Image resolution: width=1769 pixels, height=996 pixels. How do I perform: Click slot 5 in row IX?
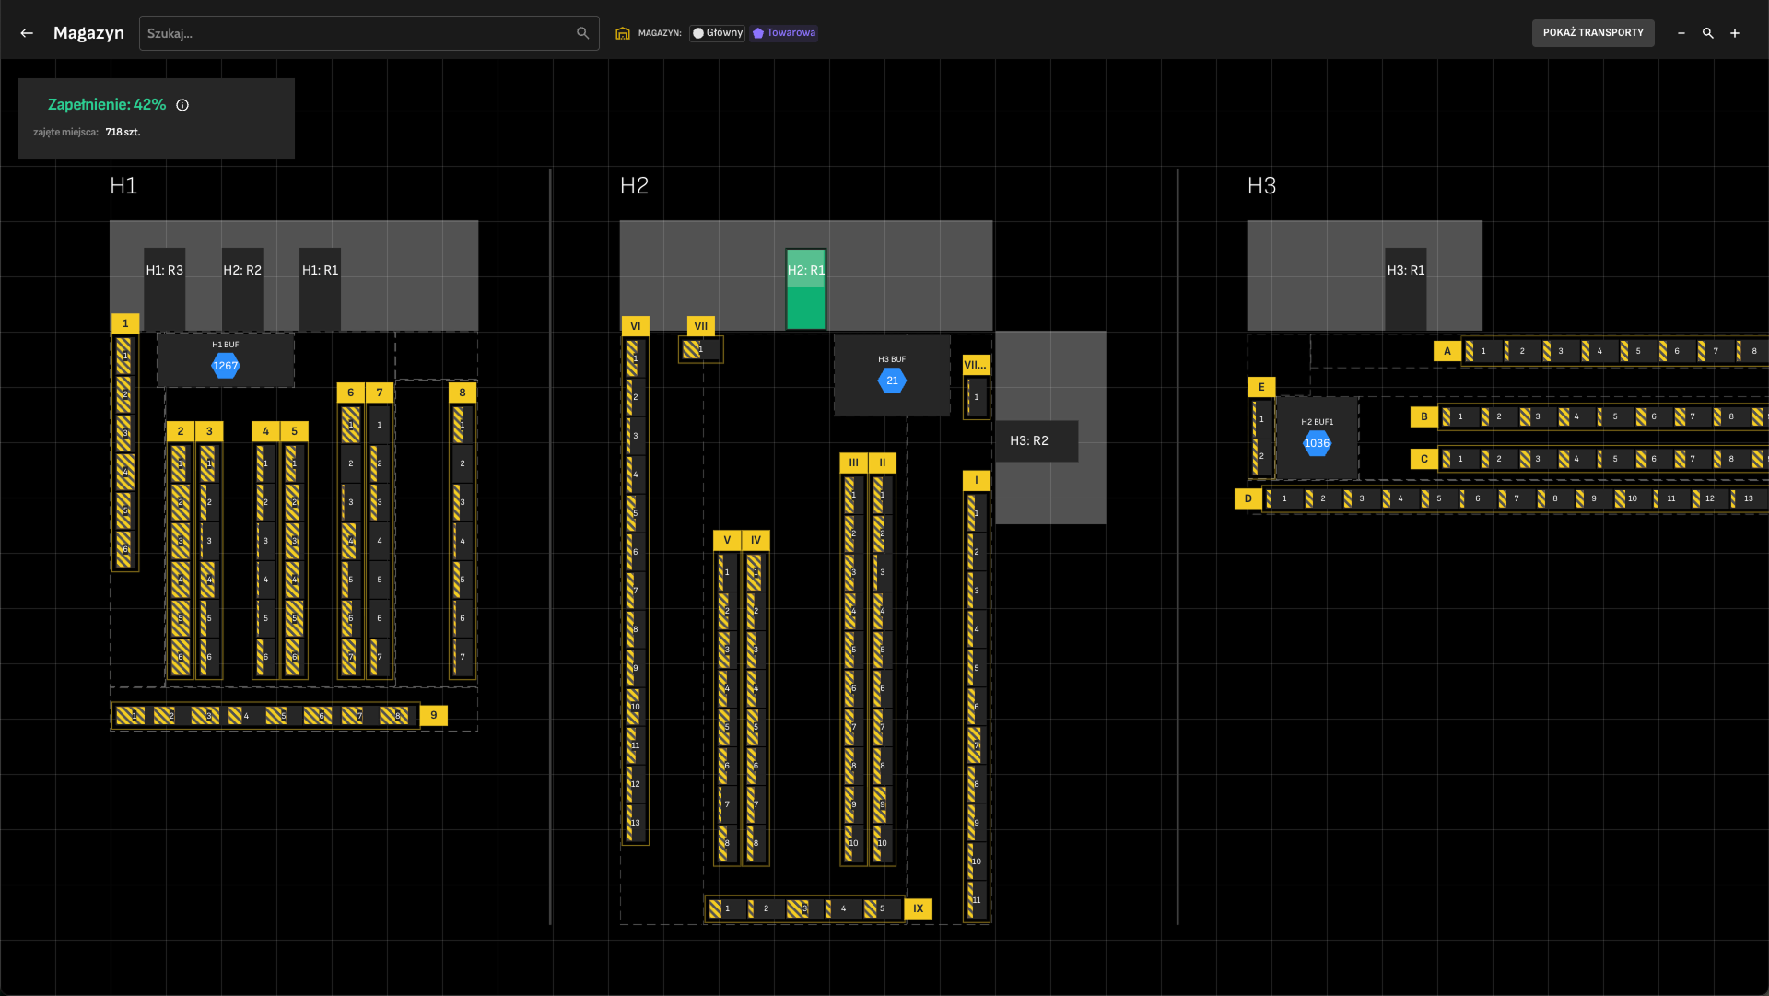tap(882, 908)
